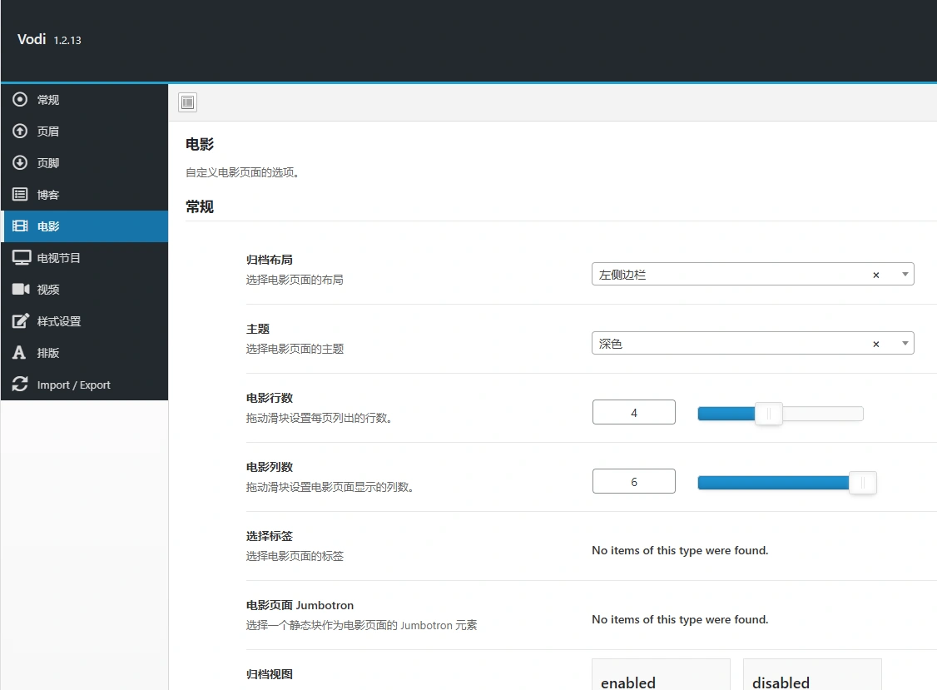Click the 常规 section heading on the page
The width and height of the screenshot is (937, 690).
[199, 206]
